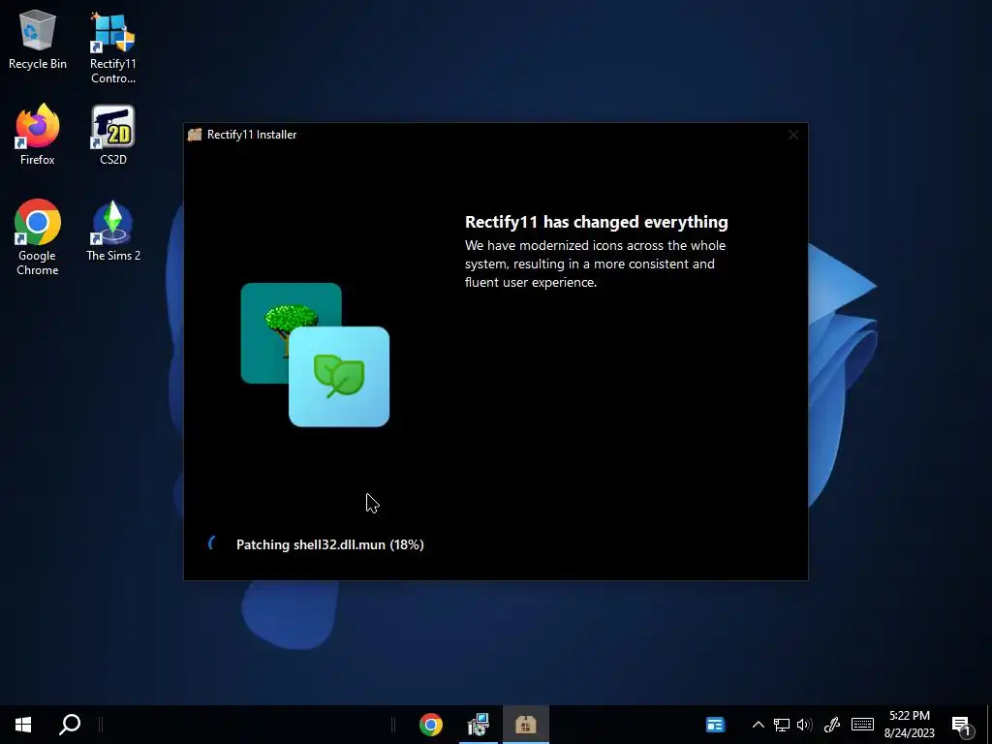Open the touch keyboard tray icon

862,725
